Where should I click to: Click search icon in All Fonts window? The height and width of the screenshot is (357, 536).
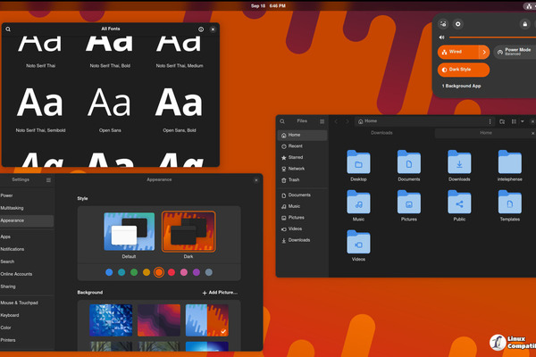8,29
